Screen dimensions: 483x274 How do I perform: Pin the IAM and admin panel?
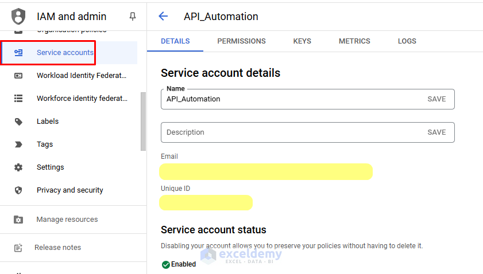pyautogui.click(x=133, y=17)
